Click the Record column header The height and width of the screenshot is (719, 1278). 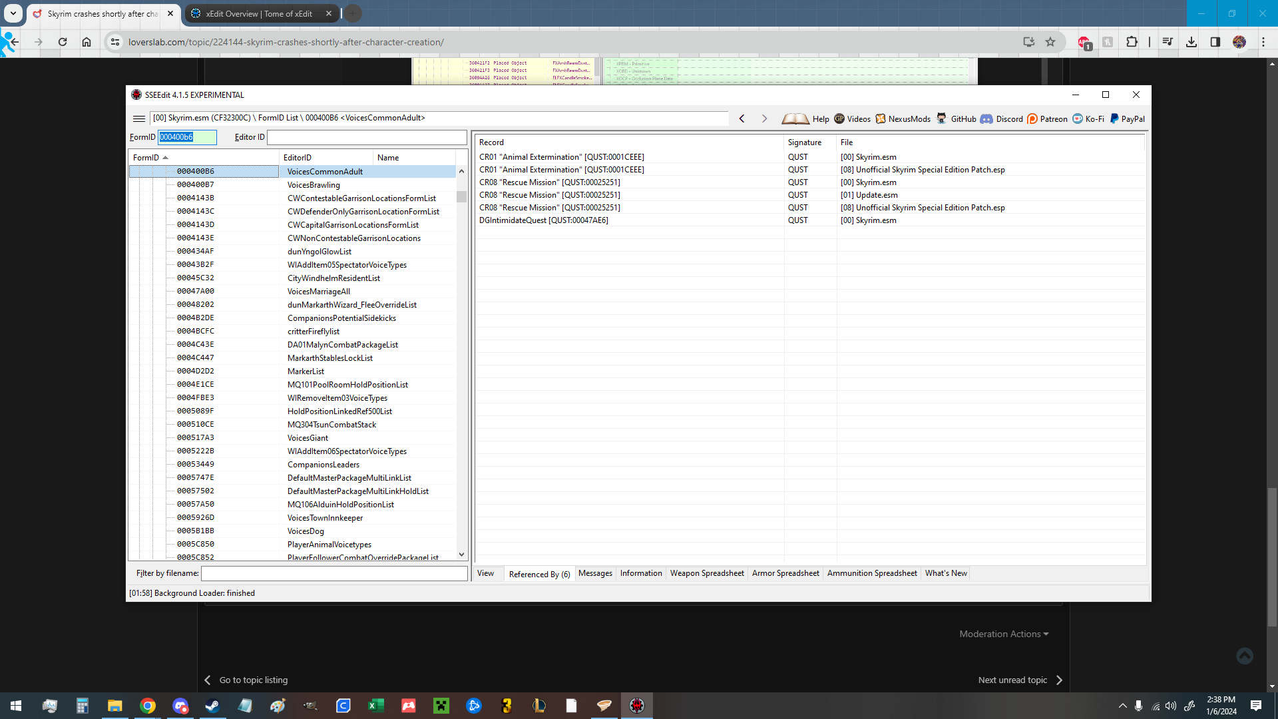[629, 142]
